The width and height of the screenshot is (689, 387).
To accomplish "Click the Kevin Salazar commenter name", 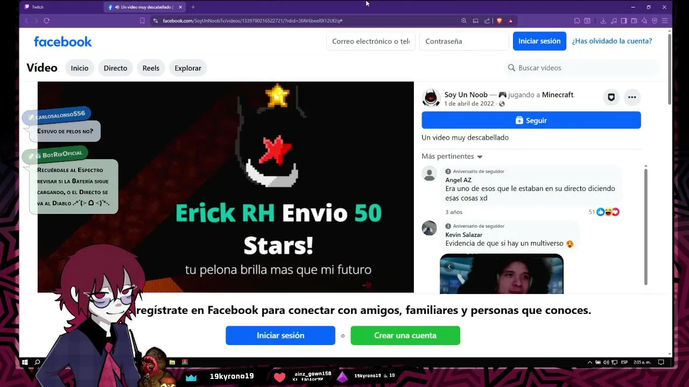I will click(x=463, y=235).
